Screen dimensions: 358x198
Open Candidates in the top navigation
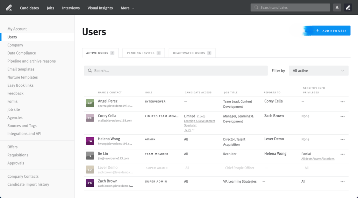[29, 8]
